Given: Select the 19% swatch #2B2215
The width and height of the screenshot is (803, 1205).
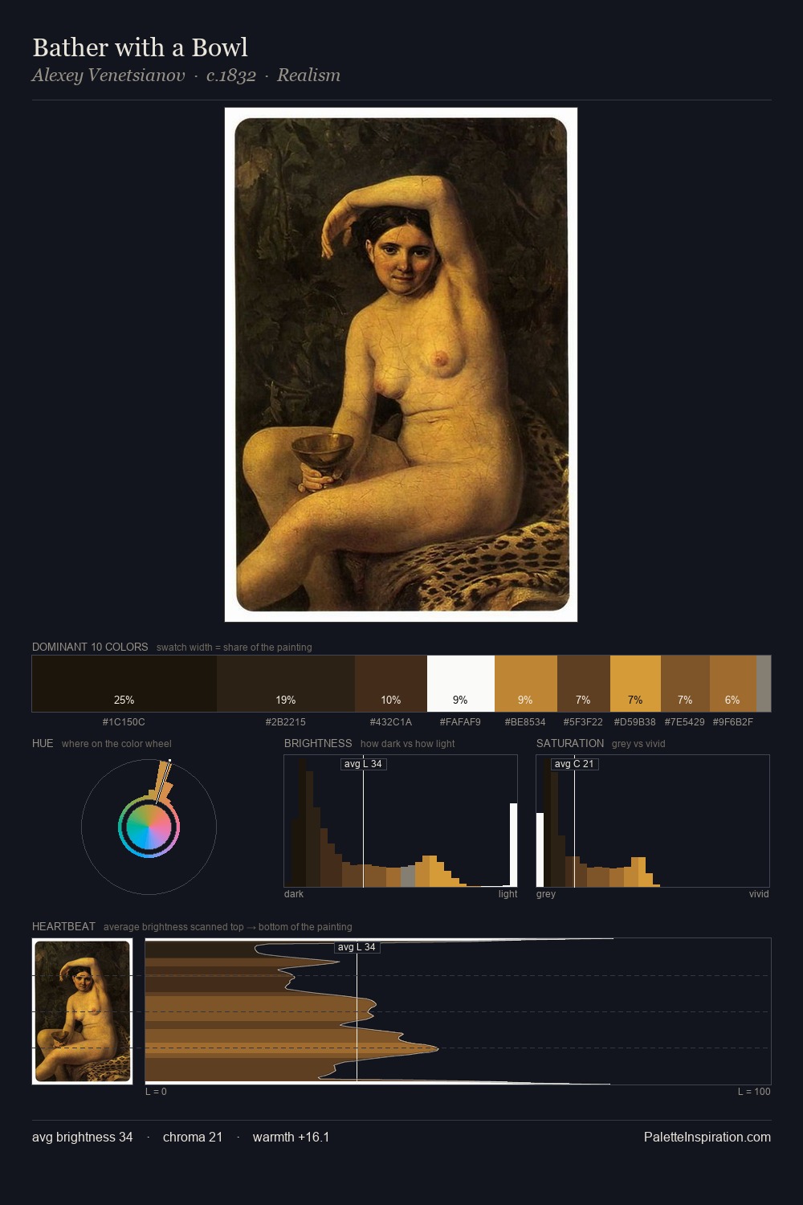Looking at the screenshot, I should (x=286, y=684).
